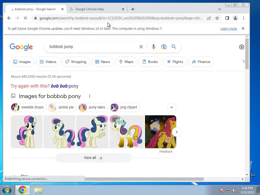260x195 pixels.
Task: Open the gold-legged pony image
Action: pyautogui.click(x=127, y=132)
